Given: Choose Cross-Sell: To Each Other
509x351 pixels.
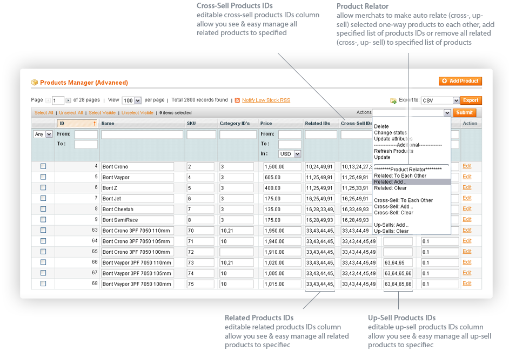Looking at the screenshot, I should [403, 200].
